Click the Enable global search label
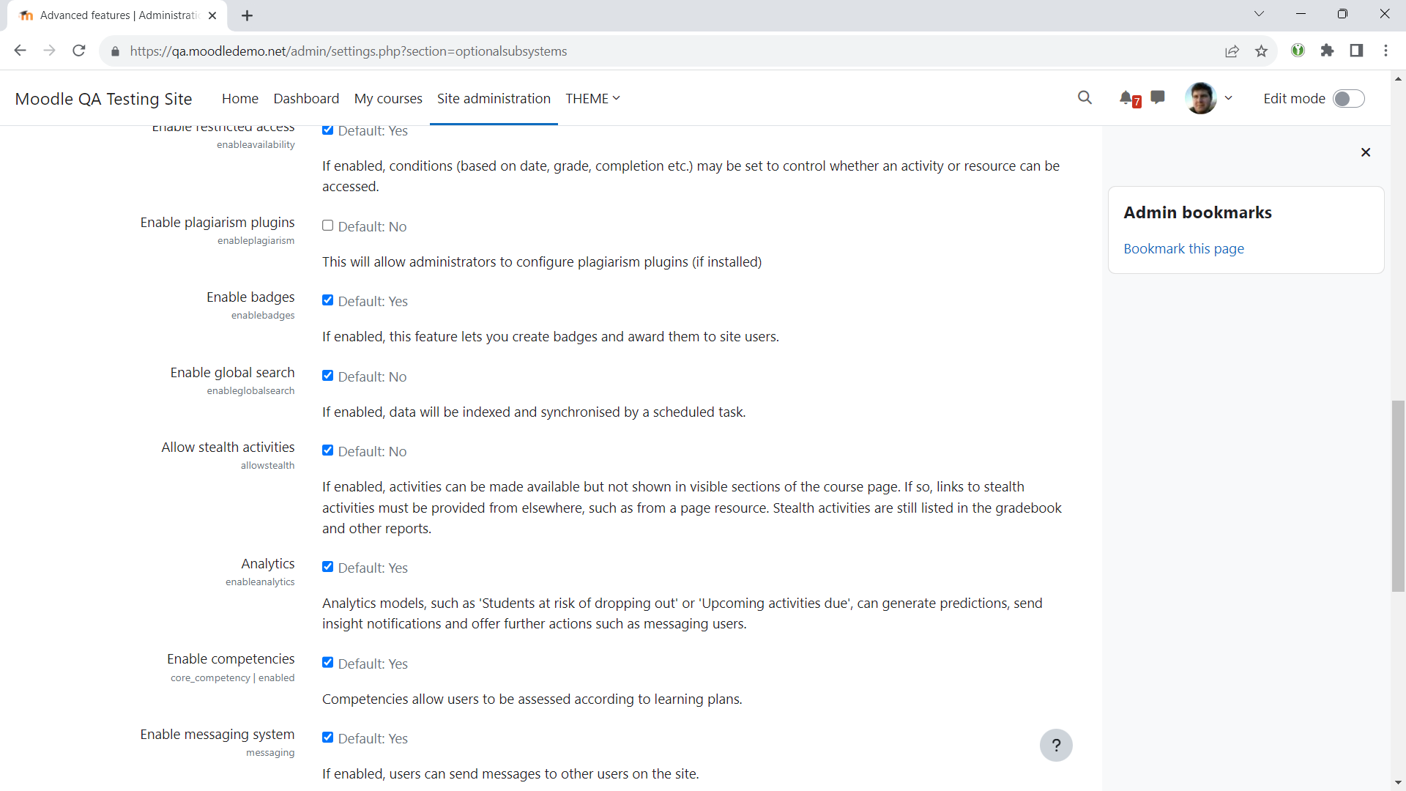Screen dimensions: 1406x791 [x=232, y=373]
